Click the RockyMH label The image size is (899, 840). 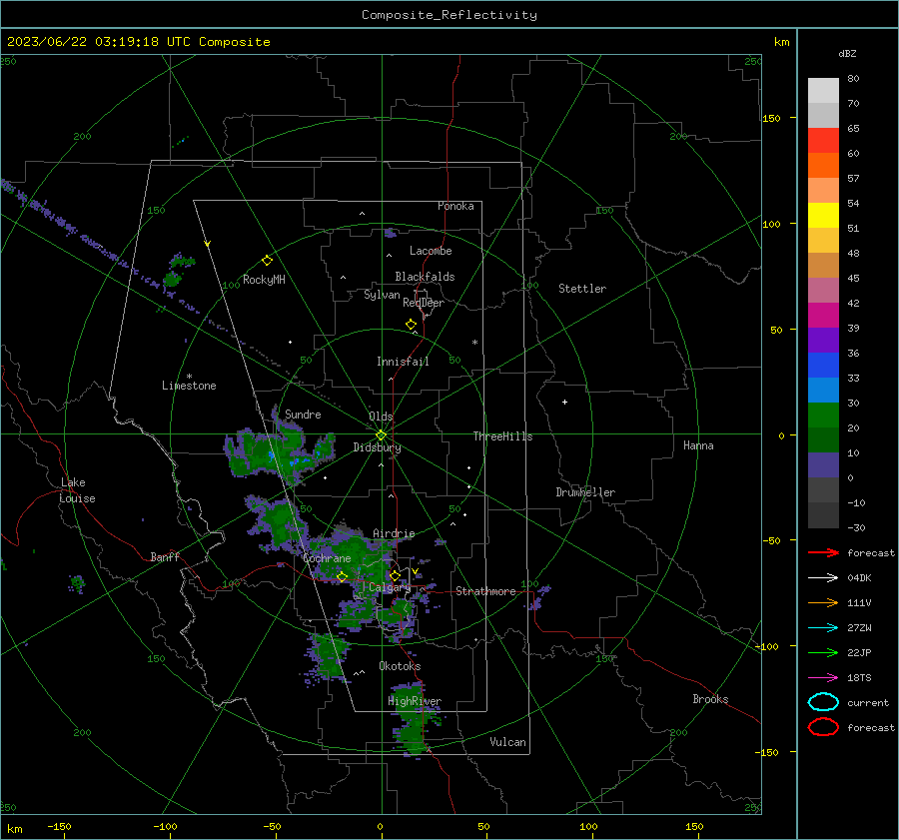[264, 280]
